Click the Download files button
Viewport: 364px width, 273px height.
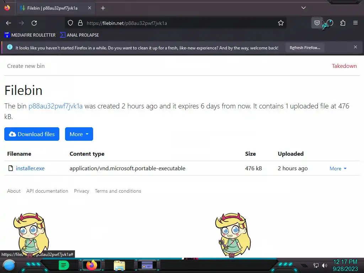click(x=32, y=134)
